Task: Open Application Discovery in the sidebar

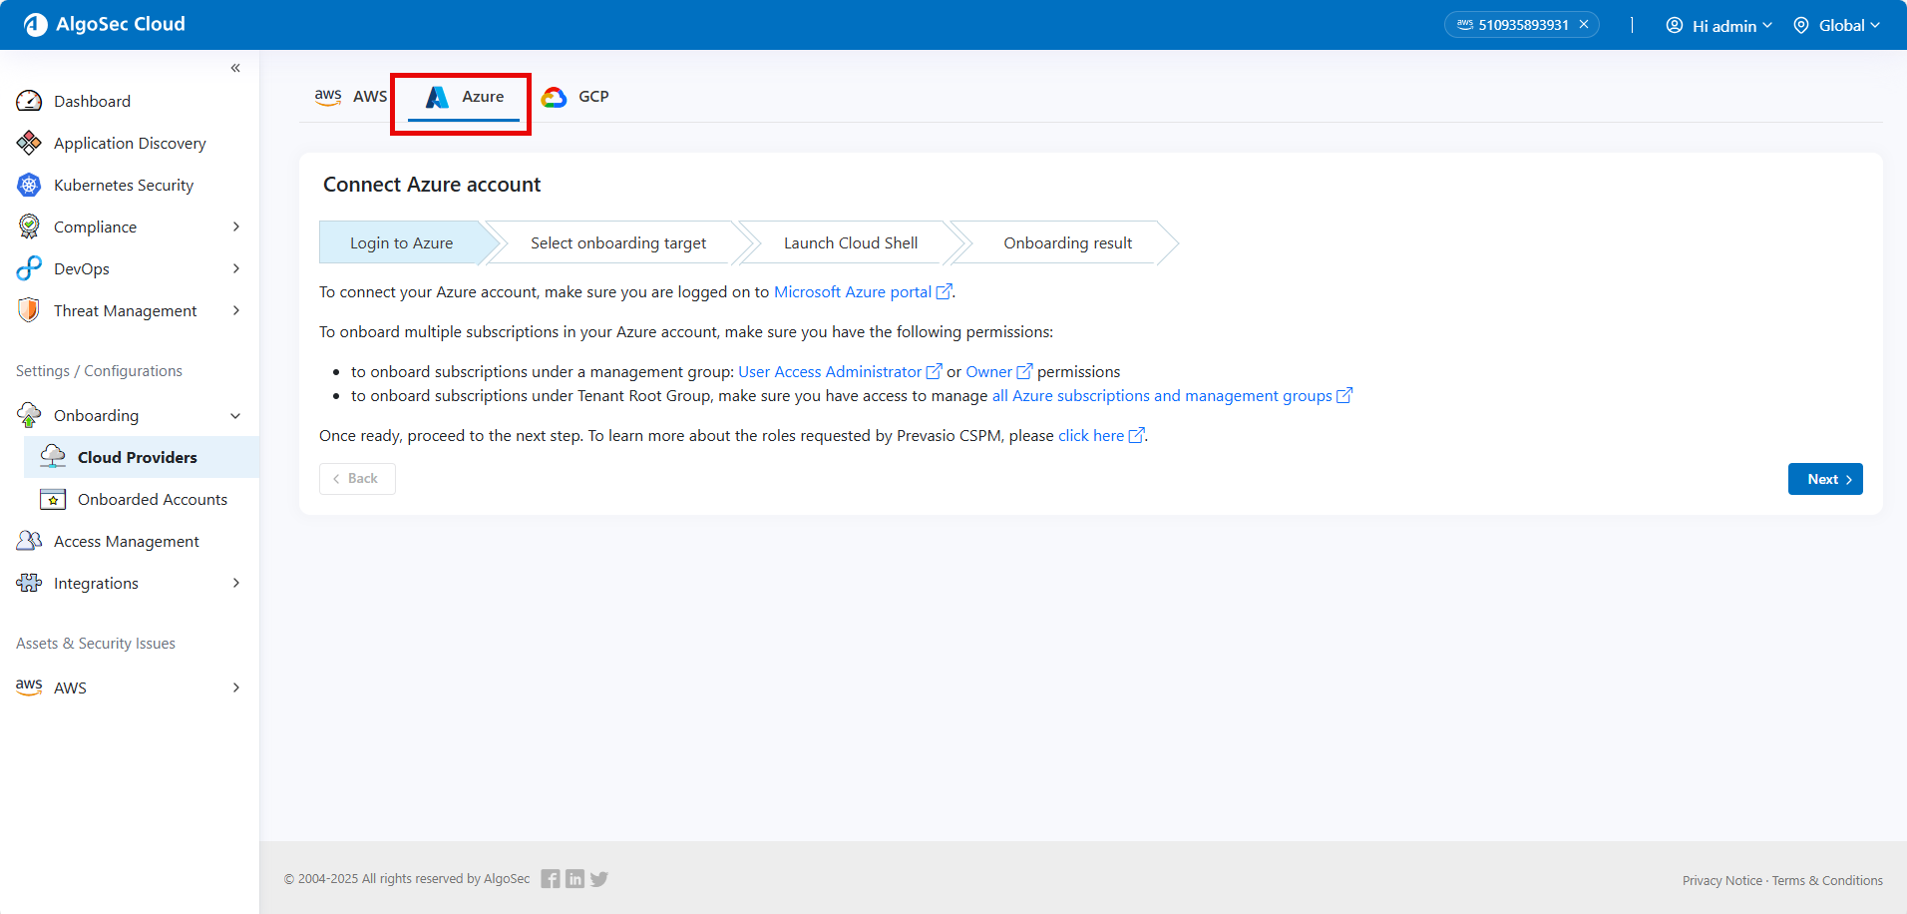Action: pyautogui.click(x=130, y=143)
